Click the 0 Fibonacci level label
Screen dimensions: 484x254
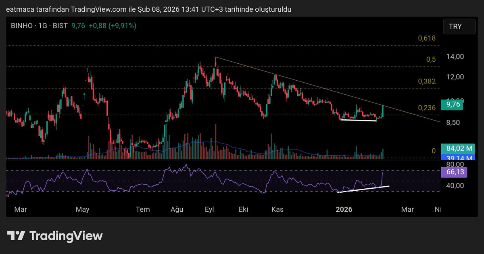434,151
